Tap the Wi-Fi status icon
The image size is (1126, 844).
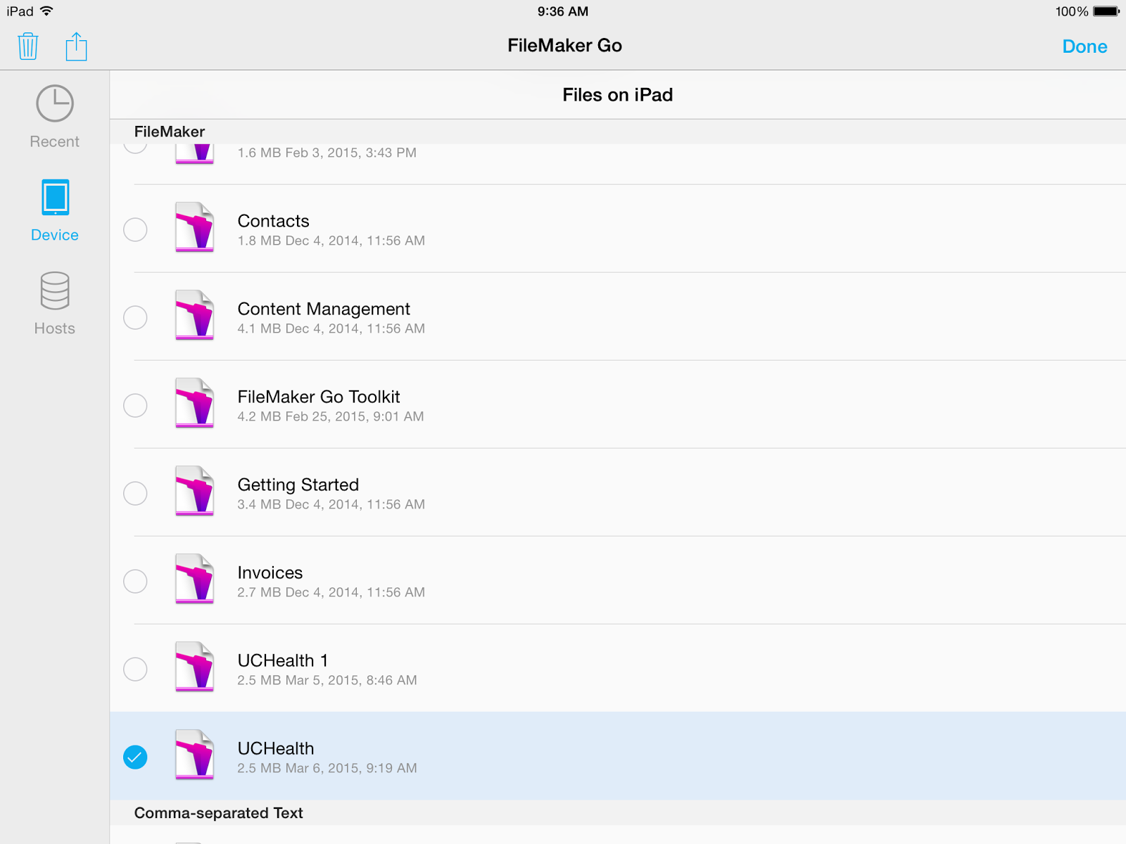coord(46,11)
